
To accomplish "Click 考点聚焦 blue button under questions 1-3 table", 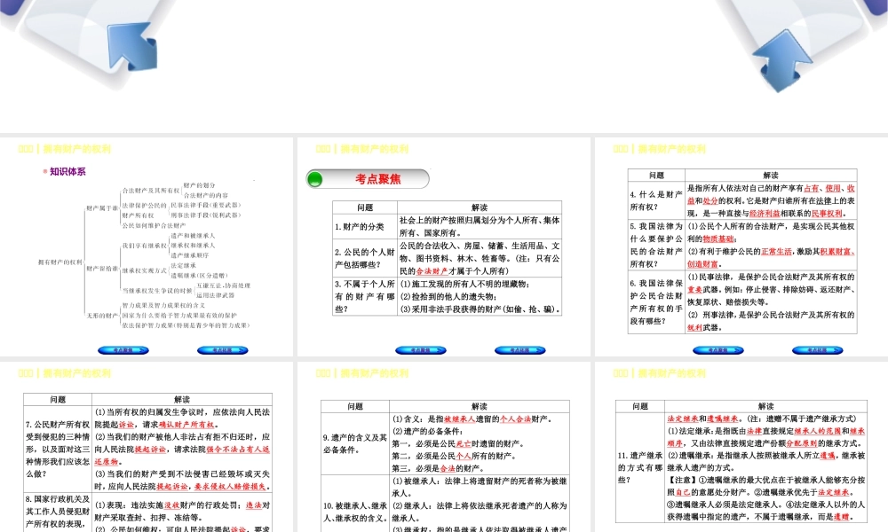I will [x=421, y=350].
